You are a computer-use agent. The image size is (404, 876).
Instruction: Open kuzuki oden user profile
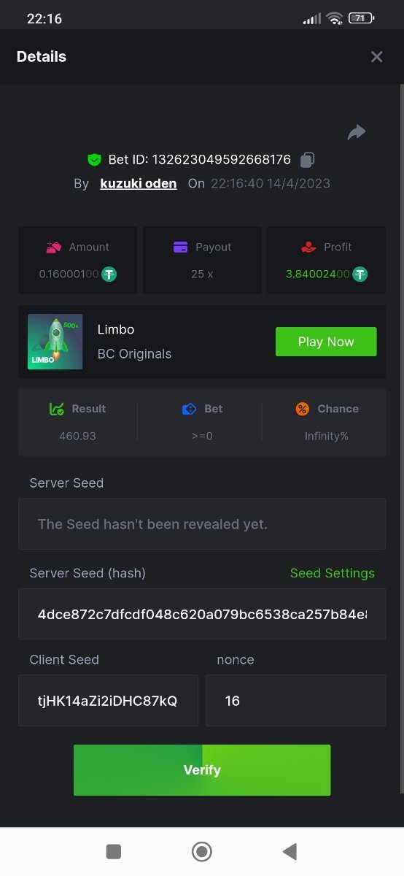(139, 183)
